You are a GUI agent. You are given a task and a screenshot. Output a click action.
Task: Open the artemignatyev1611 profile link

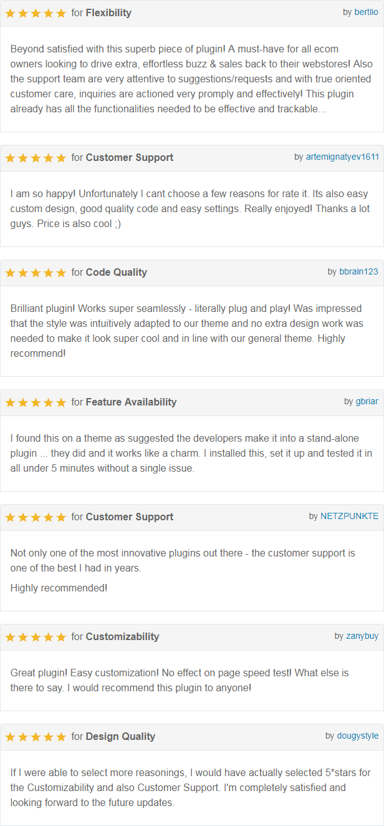point(342,157)
